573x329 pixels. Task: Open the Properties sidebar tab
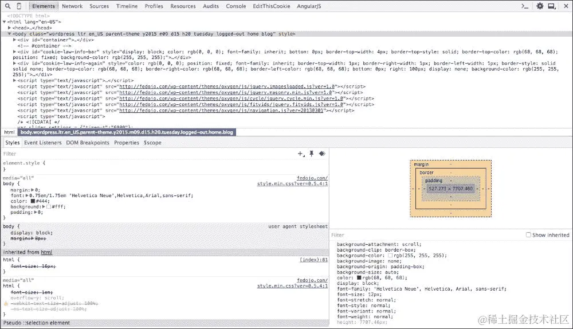pos(127,143)
